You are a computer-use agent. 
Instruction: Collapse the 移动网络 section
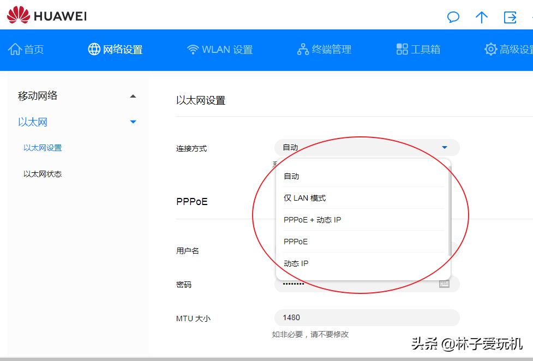click(133, 95)
